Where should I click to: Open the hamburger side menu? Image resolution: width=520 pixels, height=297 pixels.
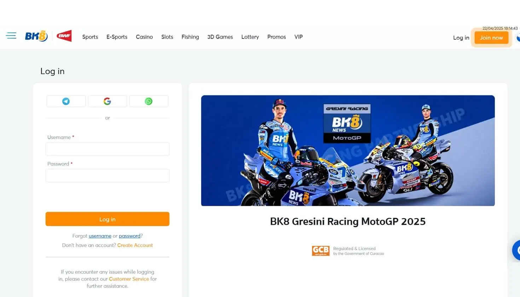pyautogui.click(x=11, y=36)
